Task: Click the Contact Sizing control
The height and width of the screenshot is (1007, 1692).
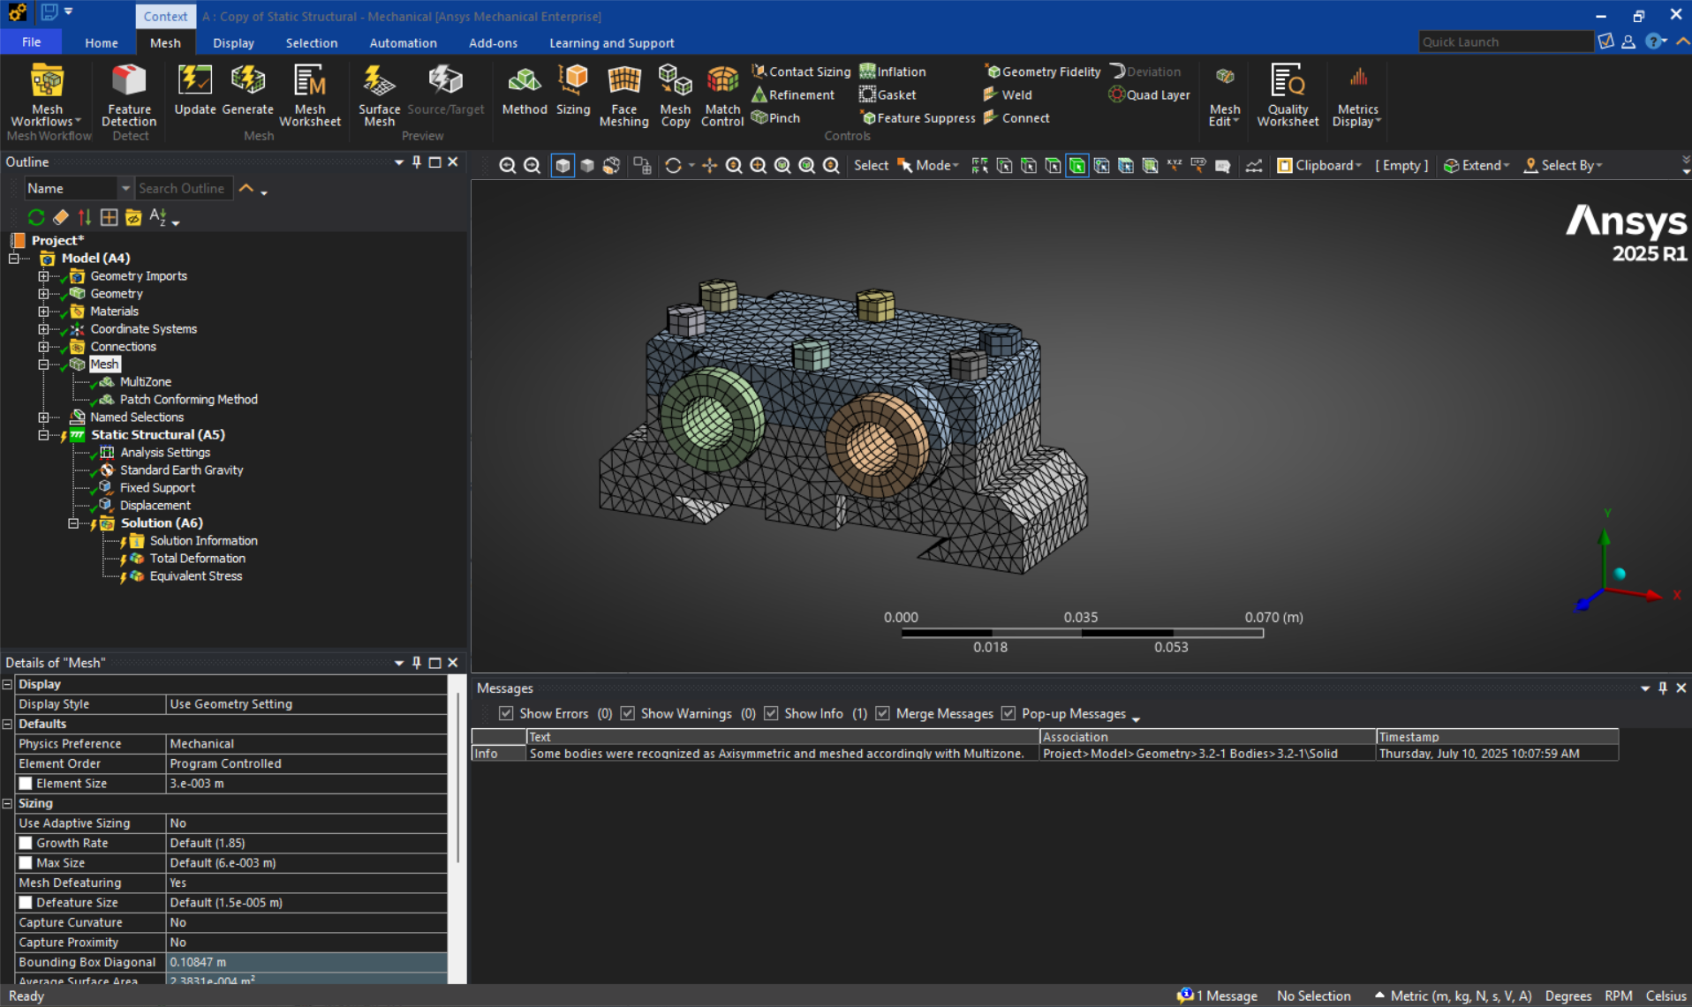Action: (800, 71)
